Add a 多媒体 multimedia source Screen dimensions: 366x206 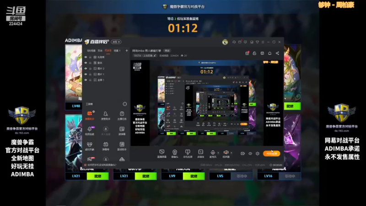pos(200,154)
